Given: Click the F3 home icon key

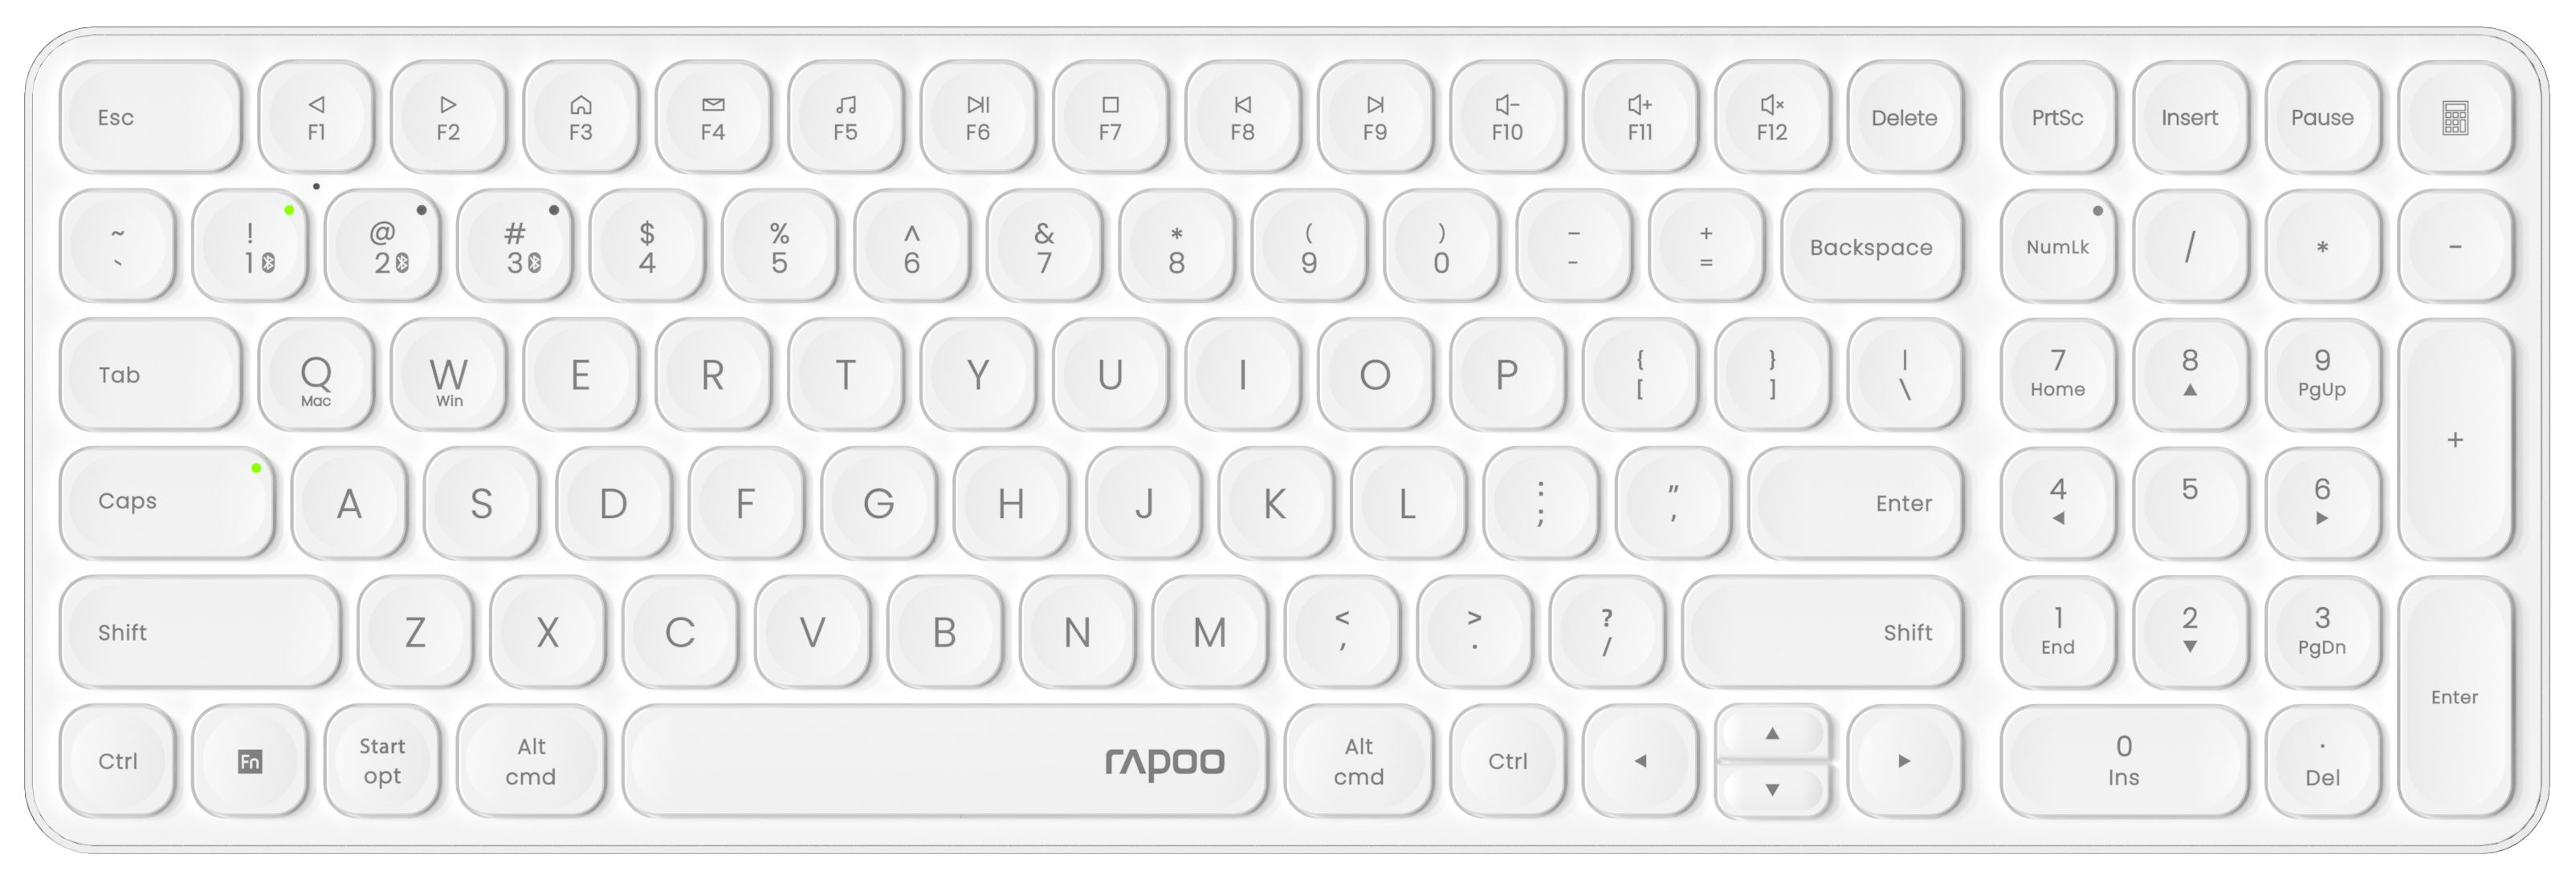Looking at the screenshot, I should tap(581, 118).
